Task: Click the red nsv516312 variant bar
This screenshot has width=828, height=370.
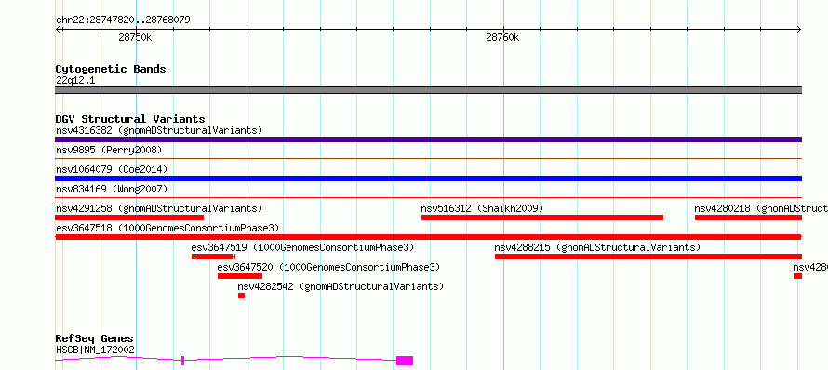Action: pyautogui.click(x=542, y=218)
